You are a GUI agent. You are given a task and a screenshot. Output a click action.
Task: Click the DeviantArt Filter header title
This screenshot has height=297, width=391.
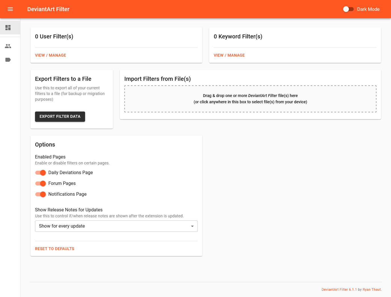48,9
